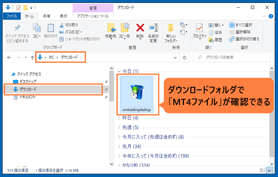Open the blue Help question-mark icon
The width and height of the screenshot is (278, 177).
coord(271,16)
